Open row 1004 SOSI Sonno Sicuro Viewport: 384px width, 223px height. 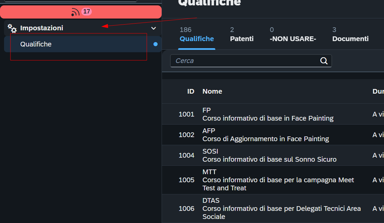click(273, 155)
